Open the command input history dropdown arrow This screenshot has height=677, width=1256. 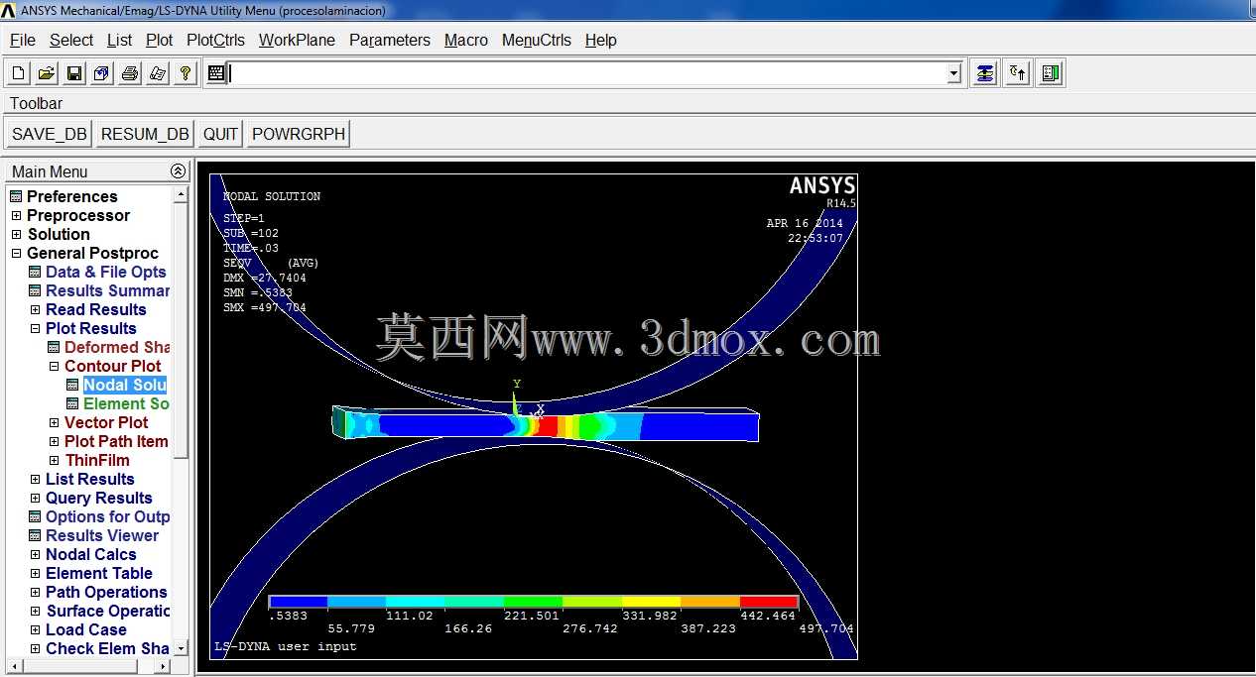[x=953, y=73]
